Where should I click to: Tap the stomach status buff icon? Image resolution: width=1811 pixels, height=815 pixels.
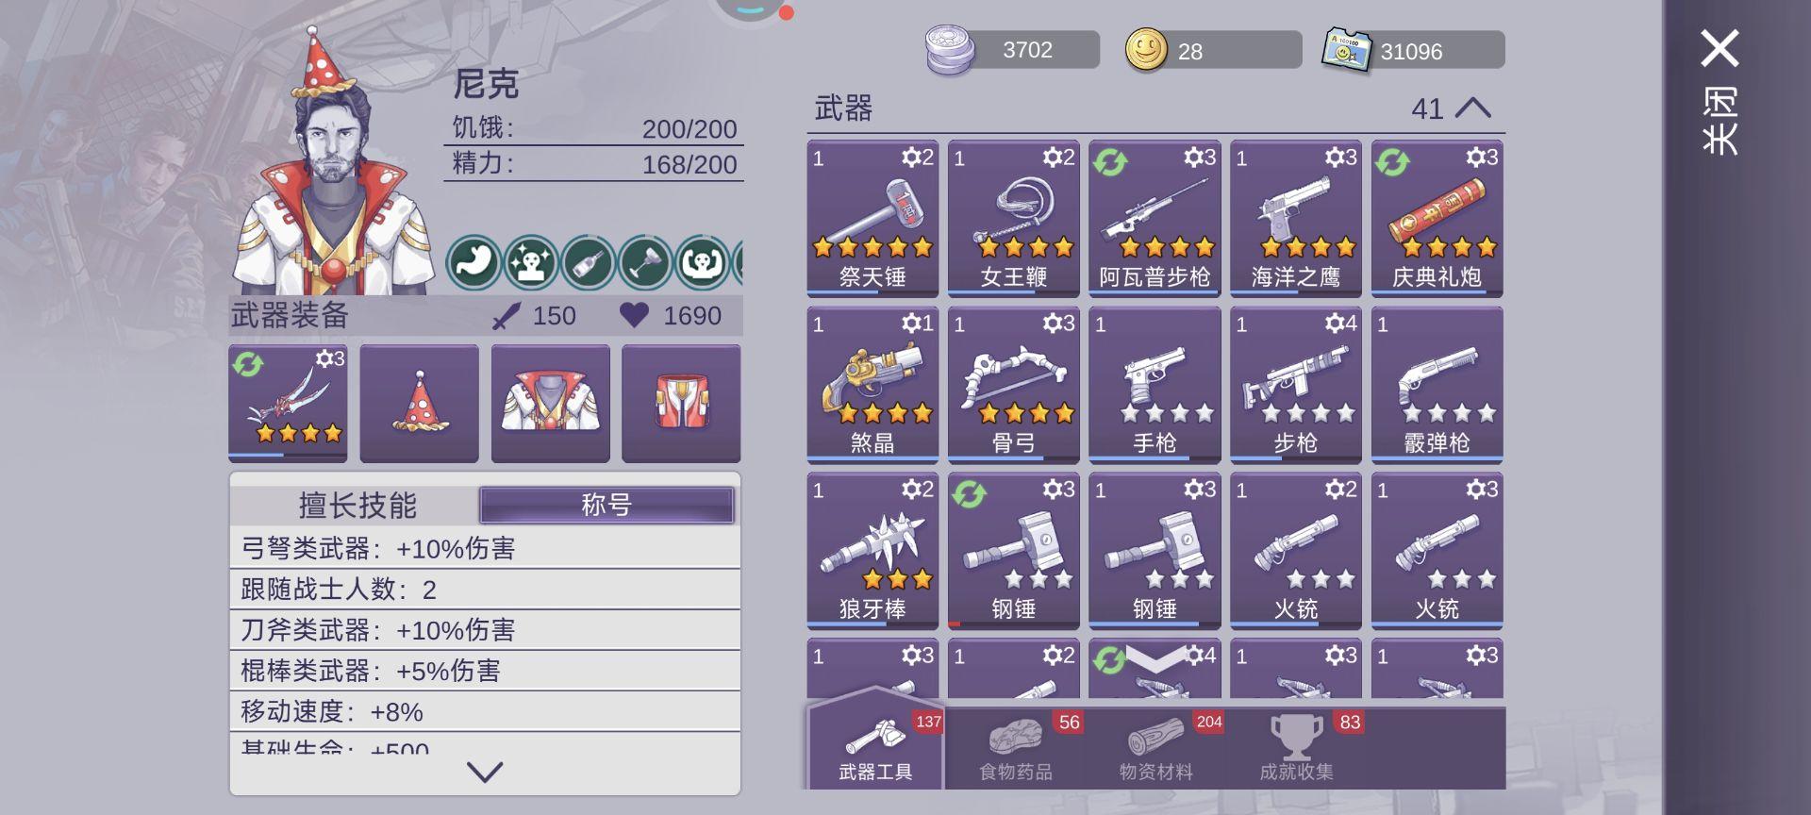[474, 262]
